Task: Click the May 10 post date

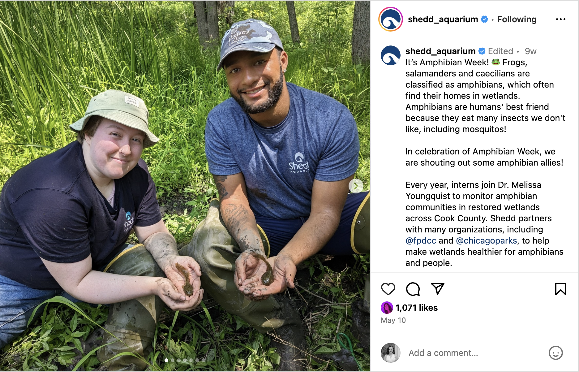Action: click(x=393, y=320)
